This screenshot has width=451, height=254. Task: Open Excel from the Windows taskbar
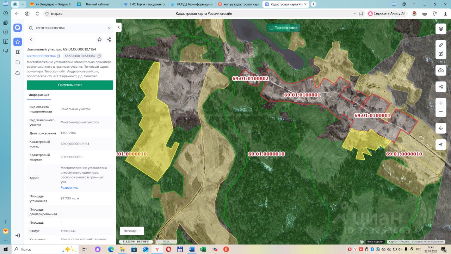(x=203, y=249)
